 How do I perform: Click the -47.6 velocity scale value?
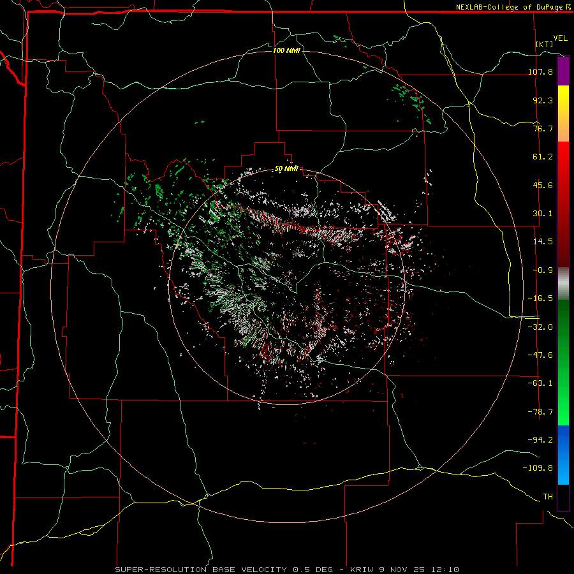[x=540, y=355]
